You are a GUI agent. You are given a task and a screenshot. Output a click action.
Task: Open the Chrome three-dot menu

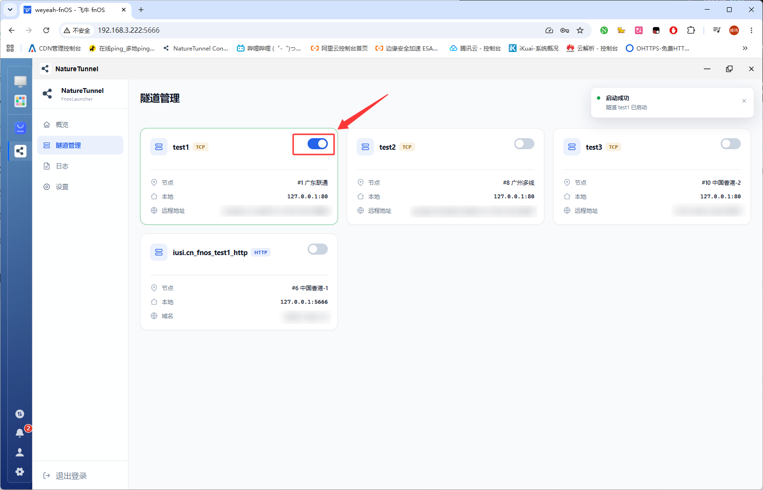tap(751, 30)
